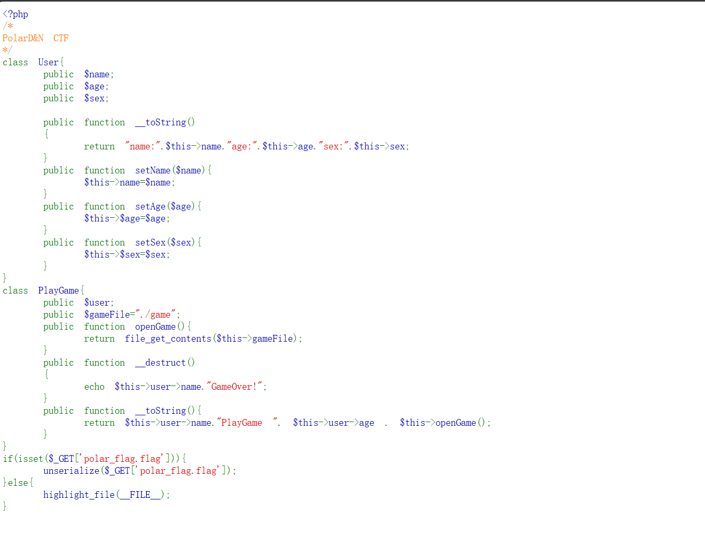The width and height of the screenshot is (705, 536).
Task: Select the $name property declaration
Action: pyautogui.click(x=79, y=74)
